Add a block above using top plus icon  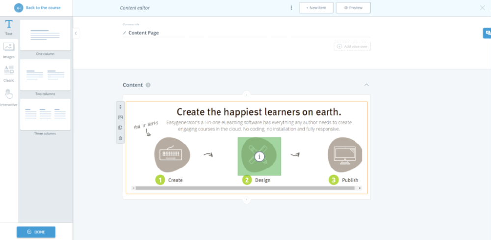[246, 95]
